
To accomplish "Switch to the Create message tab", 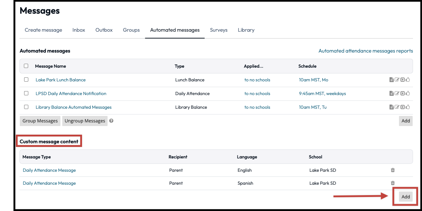I will [43, 30].
